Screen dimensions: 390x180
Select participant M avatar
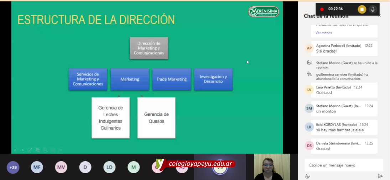pos(134,167)
